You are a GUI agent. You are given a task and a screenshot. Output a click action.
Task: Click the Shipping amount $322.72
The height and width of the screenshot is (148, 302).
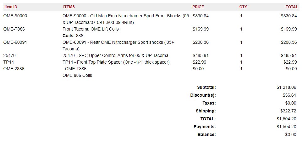click(288, 111)
